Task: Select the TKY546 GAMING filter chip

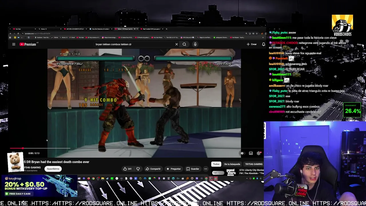Action: (254, 164)
